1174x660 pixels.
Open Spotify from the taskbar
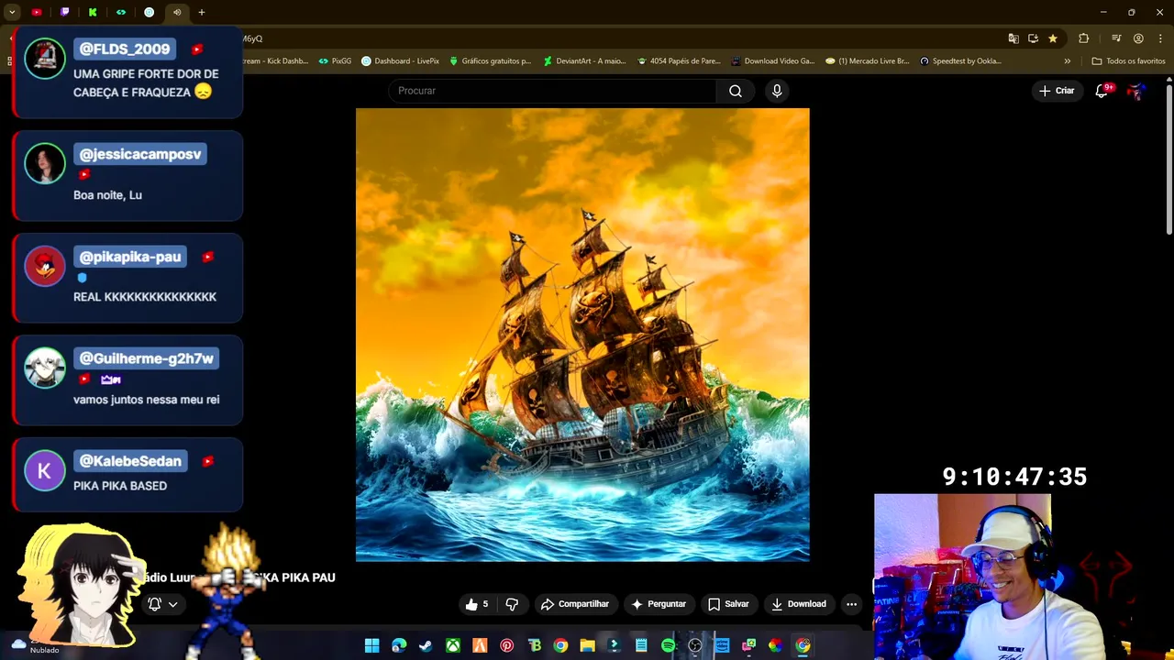click(x=668, y=645)
